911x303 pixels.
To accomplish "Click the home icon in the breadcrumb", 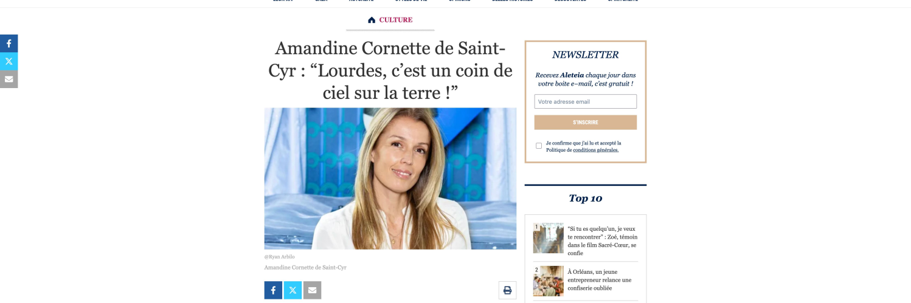I will [x=372, y=20].
